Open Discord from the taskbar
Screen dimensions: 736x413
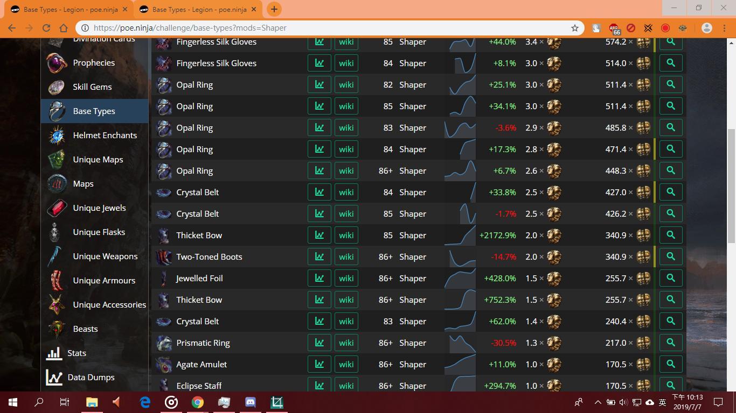coord(251,402)
